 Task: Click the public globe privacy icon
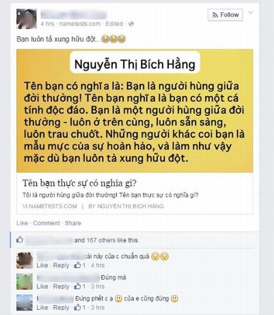[131, 24]
